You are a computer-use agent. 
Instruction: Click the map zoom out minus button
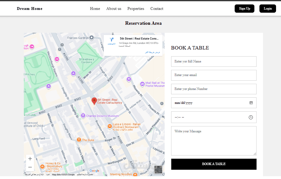coord(30,167)
